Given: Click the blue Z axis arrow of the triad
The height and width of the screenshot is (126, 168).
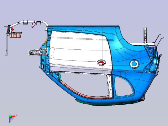Looking at the screenshot, I should point(10,119).
